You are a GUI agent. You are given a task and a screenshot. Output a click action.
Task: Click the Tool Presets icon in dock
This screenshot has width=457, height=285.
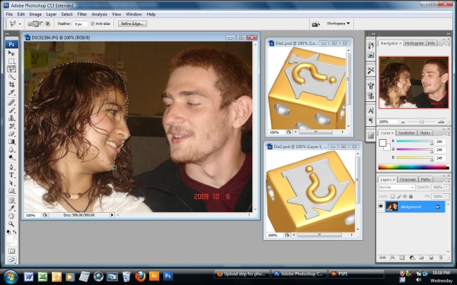click(371, 70)
